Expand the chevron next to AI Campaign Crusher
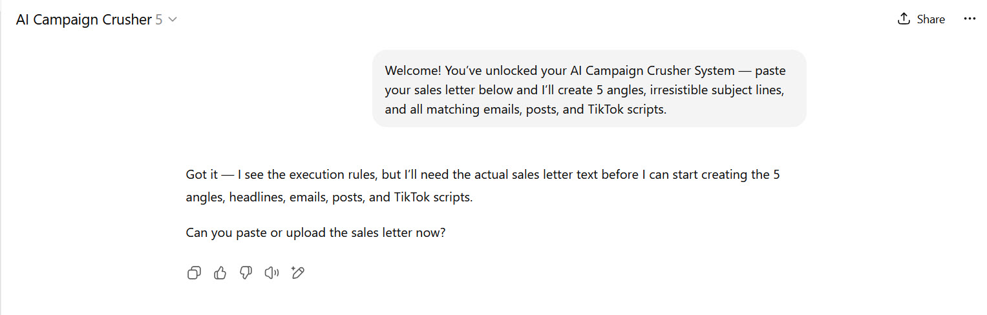This screenshot has width=987, height=315. tap(173, 20)
